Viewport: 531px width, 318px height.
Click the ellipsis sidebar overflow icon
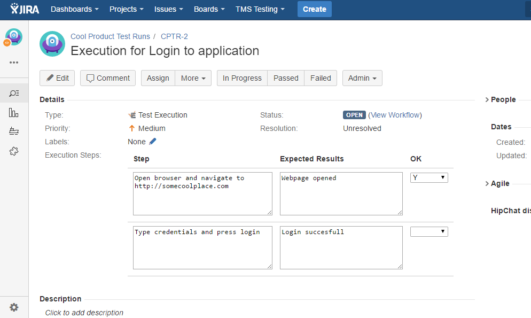coord(14,64)
